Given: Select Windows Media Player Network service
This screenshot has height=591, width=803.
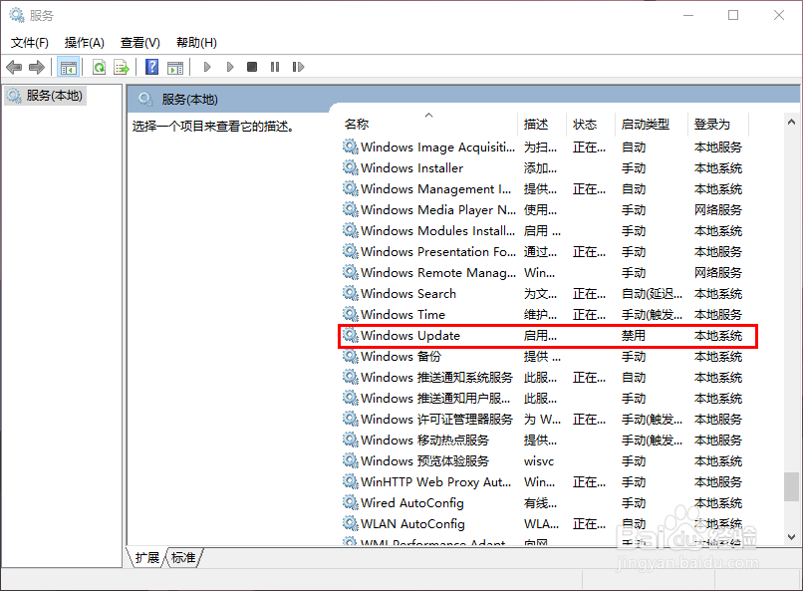Looking at the screenshot, I should 544,210.
